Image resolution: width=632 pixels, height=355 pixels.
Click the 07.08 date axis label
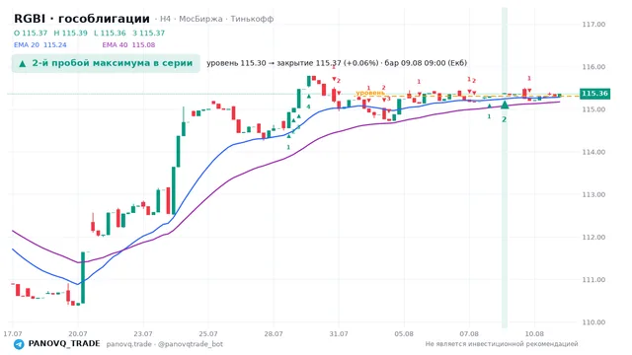[469, 333]
